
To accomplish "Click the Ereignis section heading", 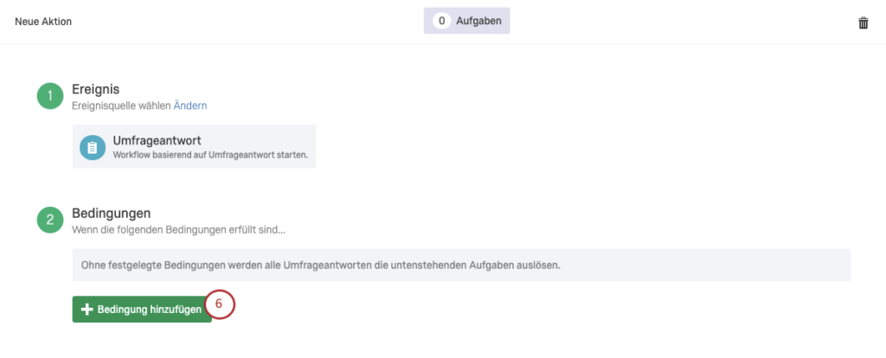I will [x=95, y=89].
